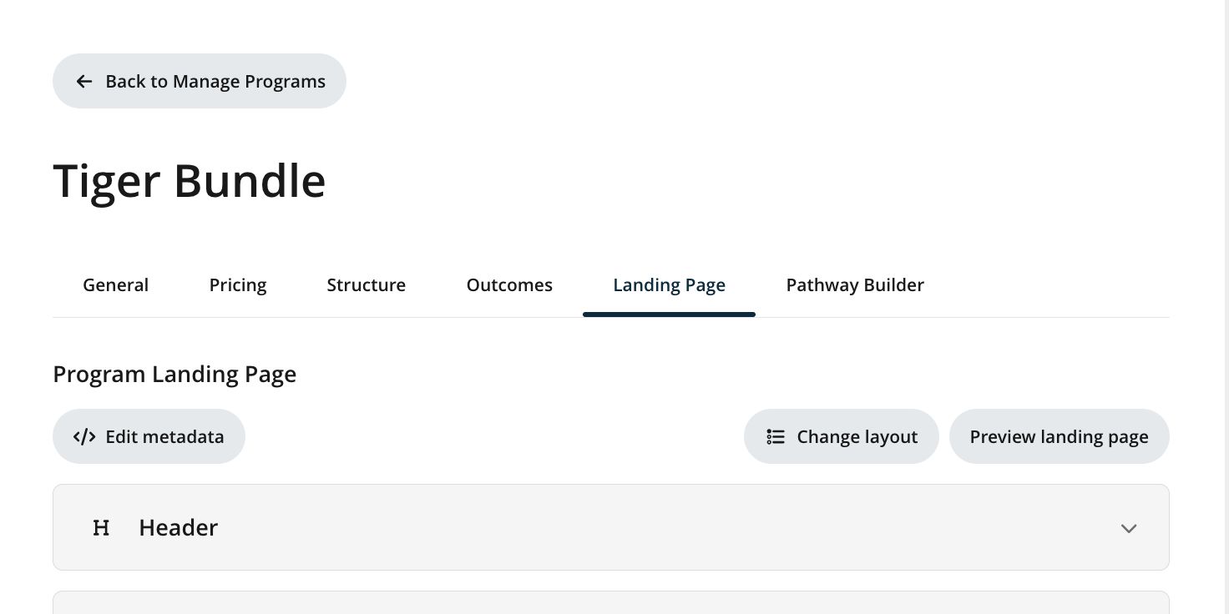Go to the Outcomes tab
1229x614 pixels.
(509, 285)
